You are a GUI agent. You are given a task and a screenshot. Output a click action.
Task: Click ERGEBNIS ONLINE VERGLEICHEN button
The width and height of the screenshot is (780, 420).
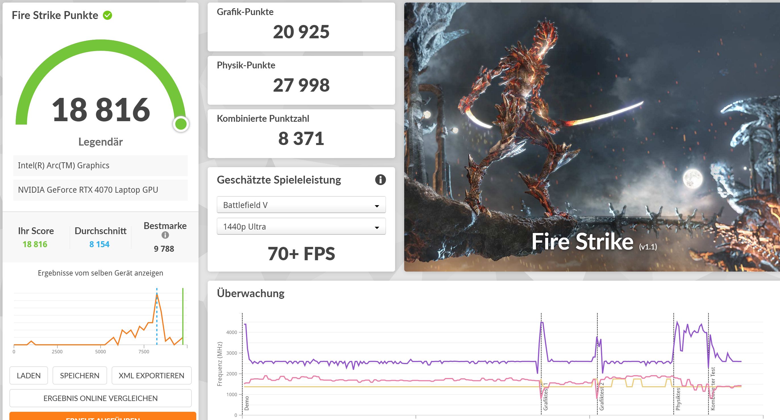pyautogui.click(x=100, y=398)
